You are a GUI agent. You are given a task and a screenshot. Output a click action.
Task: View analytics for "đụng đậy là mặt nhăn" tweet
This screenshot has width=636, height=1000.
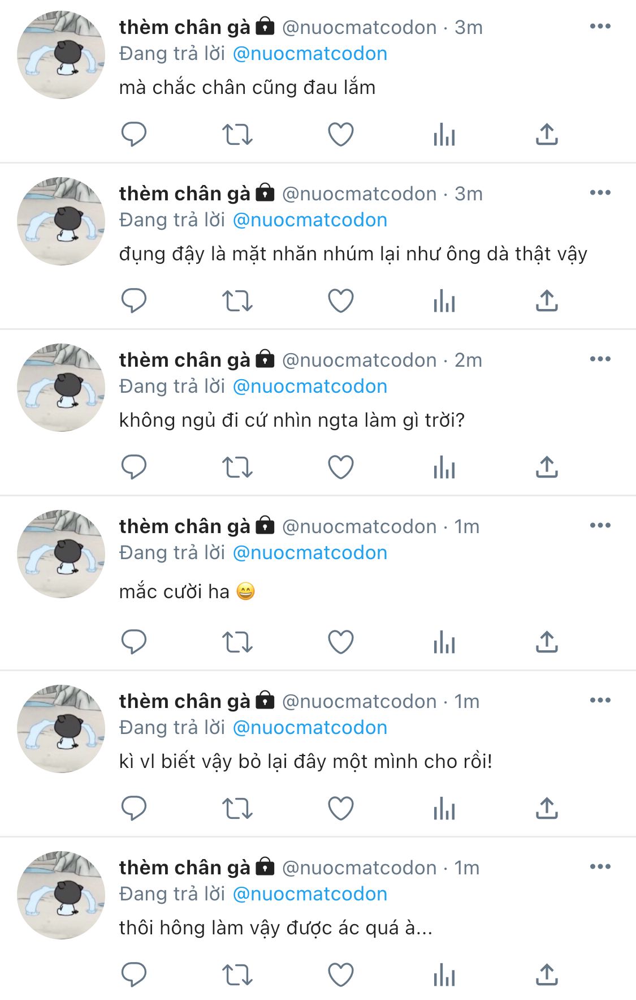click(x=444, y=301)
